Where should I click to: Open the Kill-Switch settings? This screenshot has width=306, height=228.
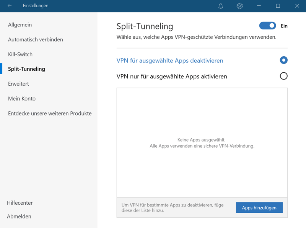pyautogui.click(x=20, y=54)
